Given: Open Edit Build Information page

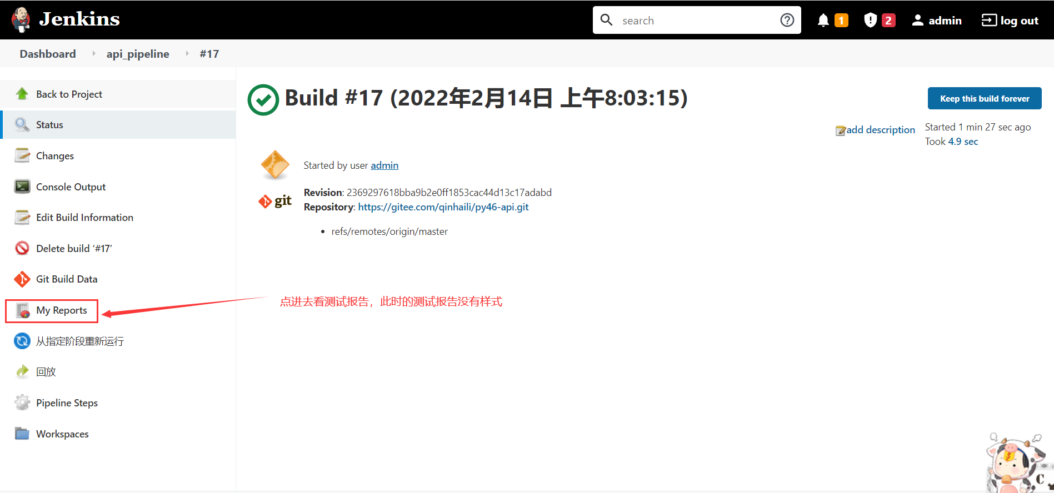Looking at the screenshot, I should point(84,218).
